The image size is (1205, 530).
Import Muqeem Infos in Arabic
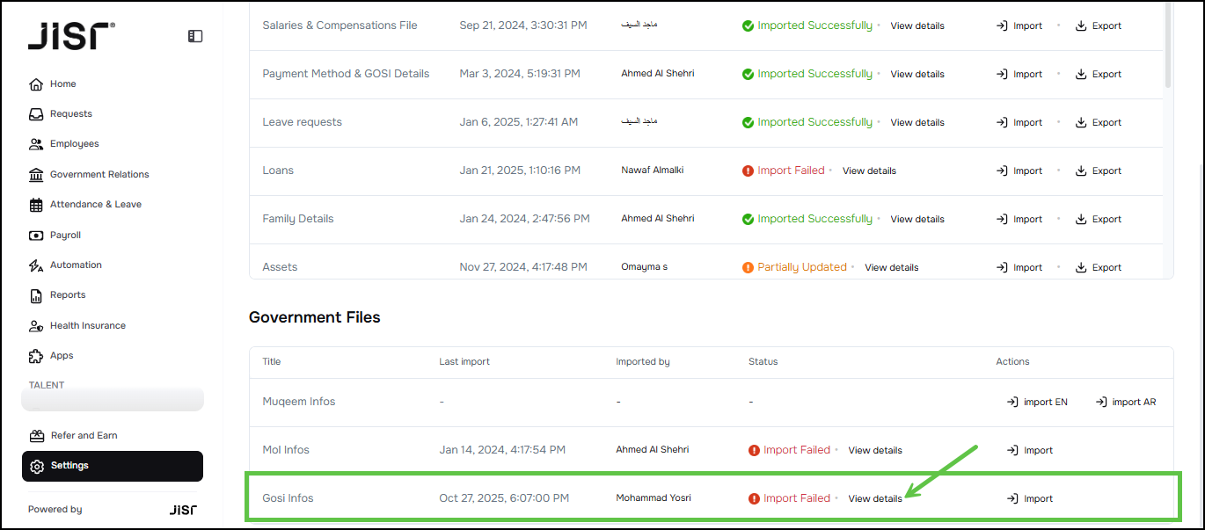point(1126,402)
